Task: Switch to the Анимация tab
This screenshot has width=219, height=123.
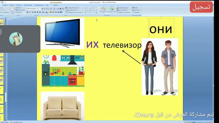Action: click(x=19, y=5)
